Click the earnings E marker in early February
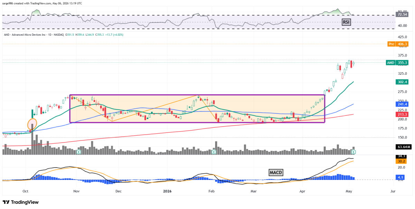 214,152
